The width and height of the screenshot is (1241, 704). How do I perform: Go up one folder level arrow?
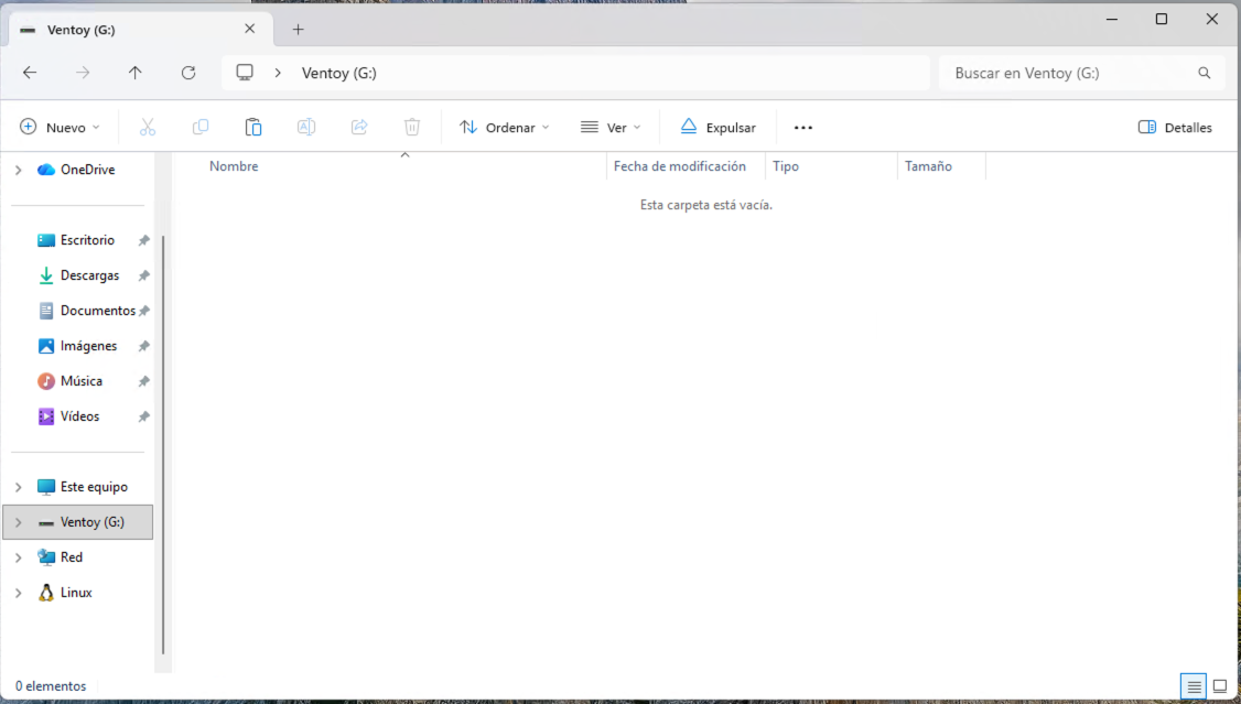135,73
